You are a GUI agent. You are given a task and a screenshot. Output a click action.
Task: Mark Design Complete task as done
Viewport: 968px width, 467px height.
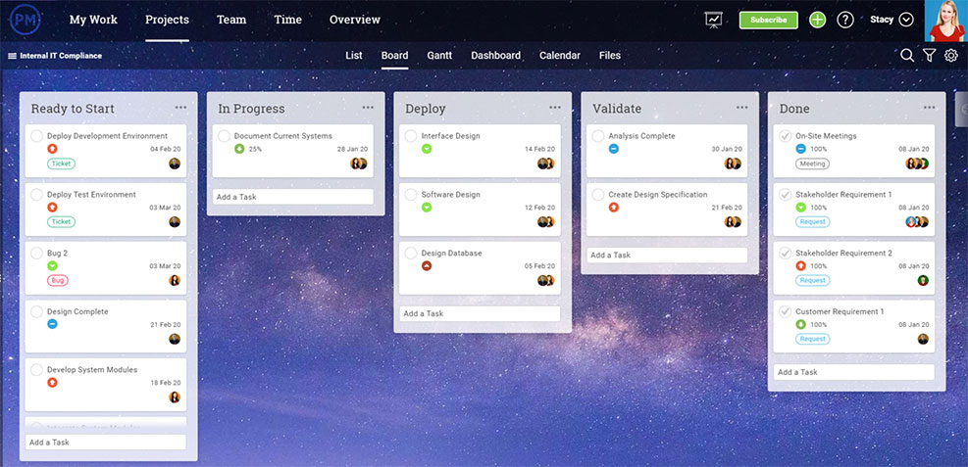pyautogui.click(x=36, y=311)
